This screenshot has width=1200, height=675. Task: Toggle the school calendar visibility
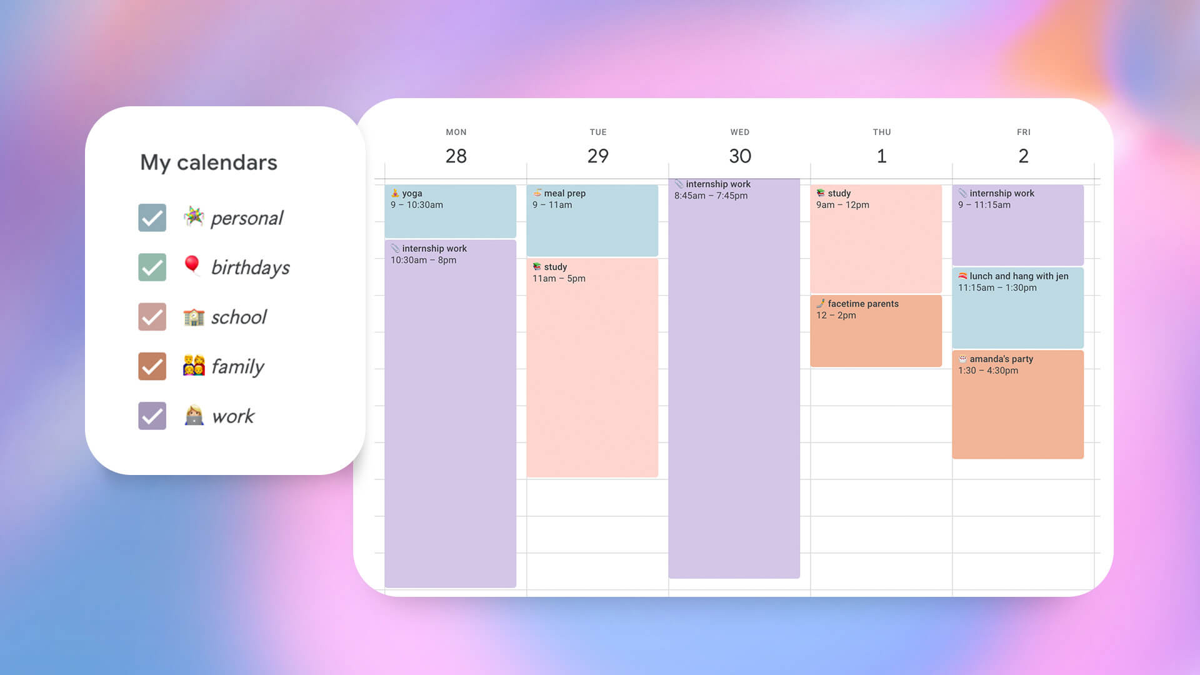tap(151, 316)
